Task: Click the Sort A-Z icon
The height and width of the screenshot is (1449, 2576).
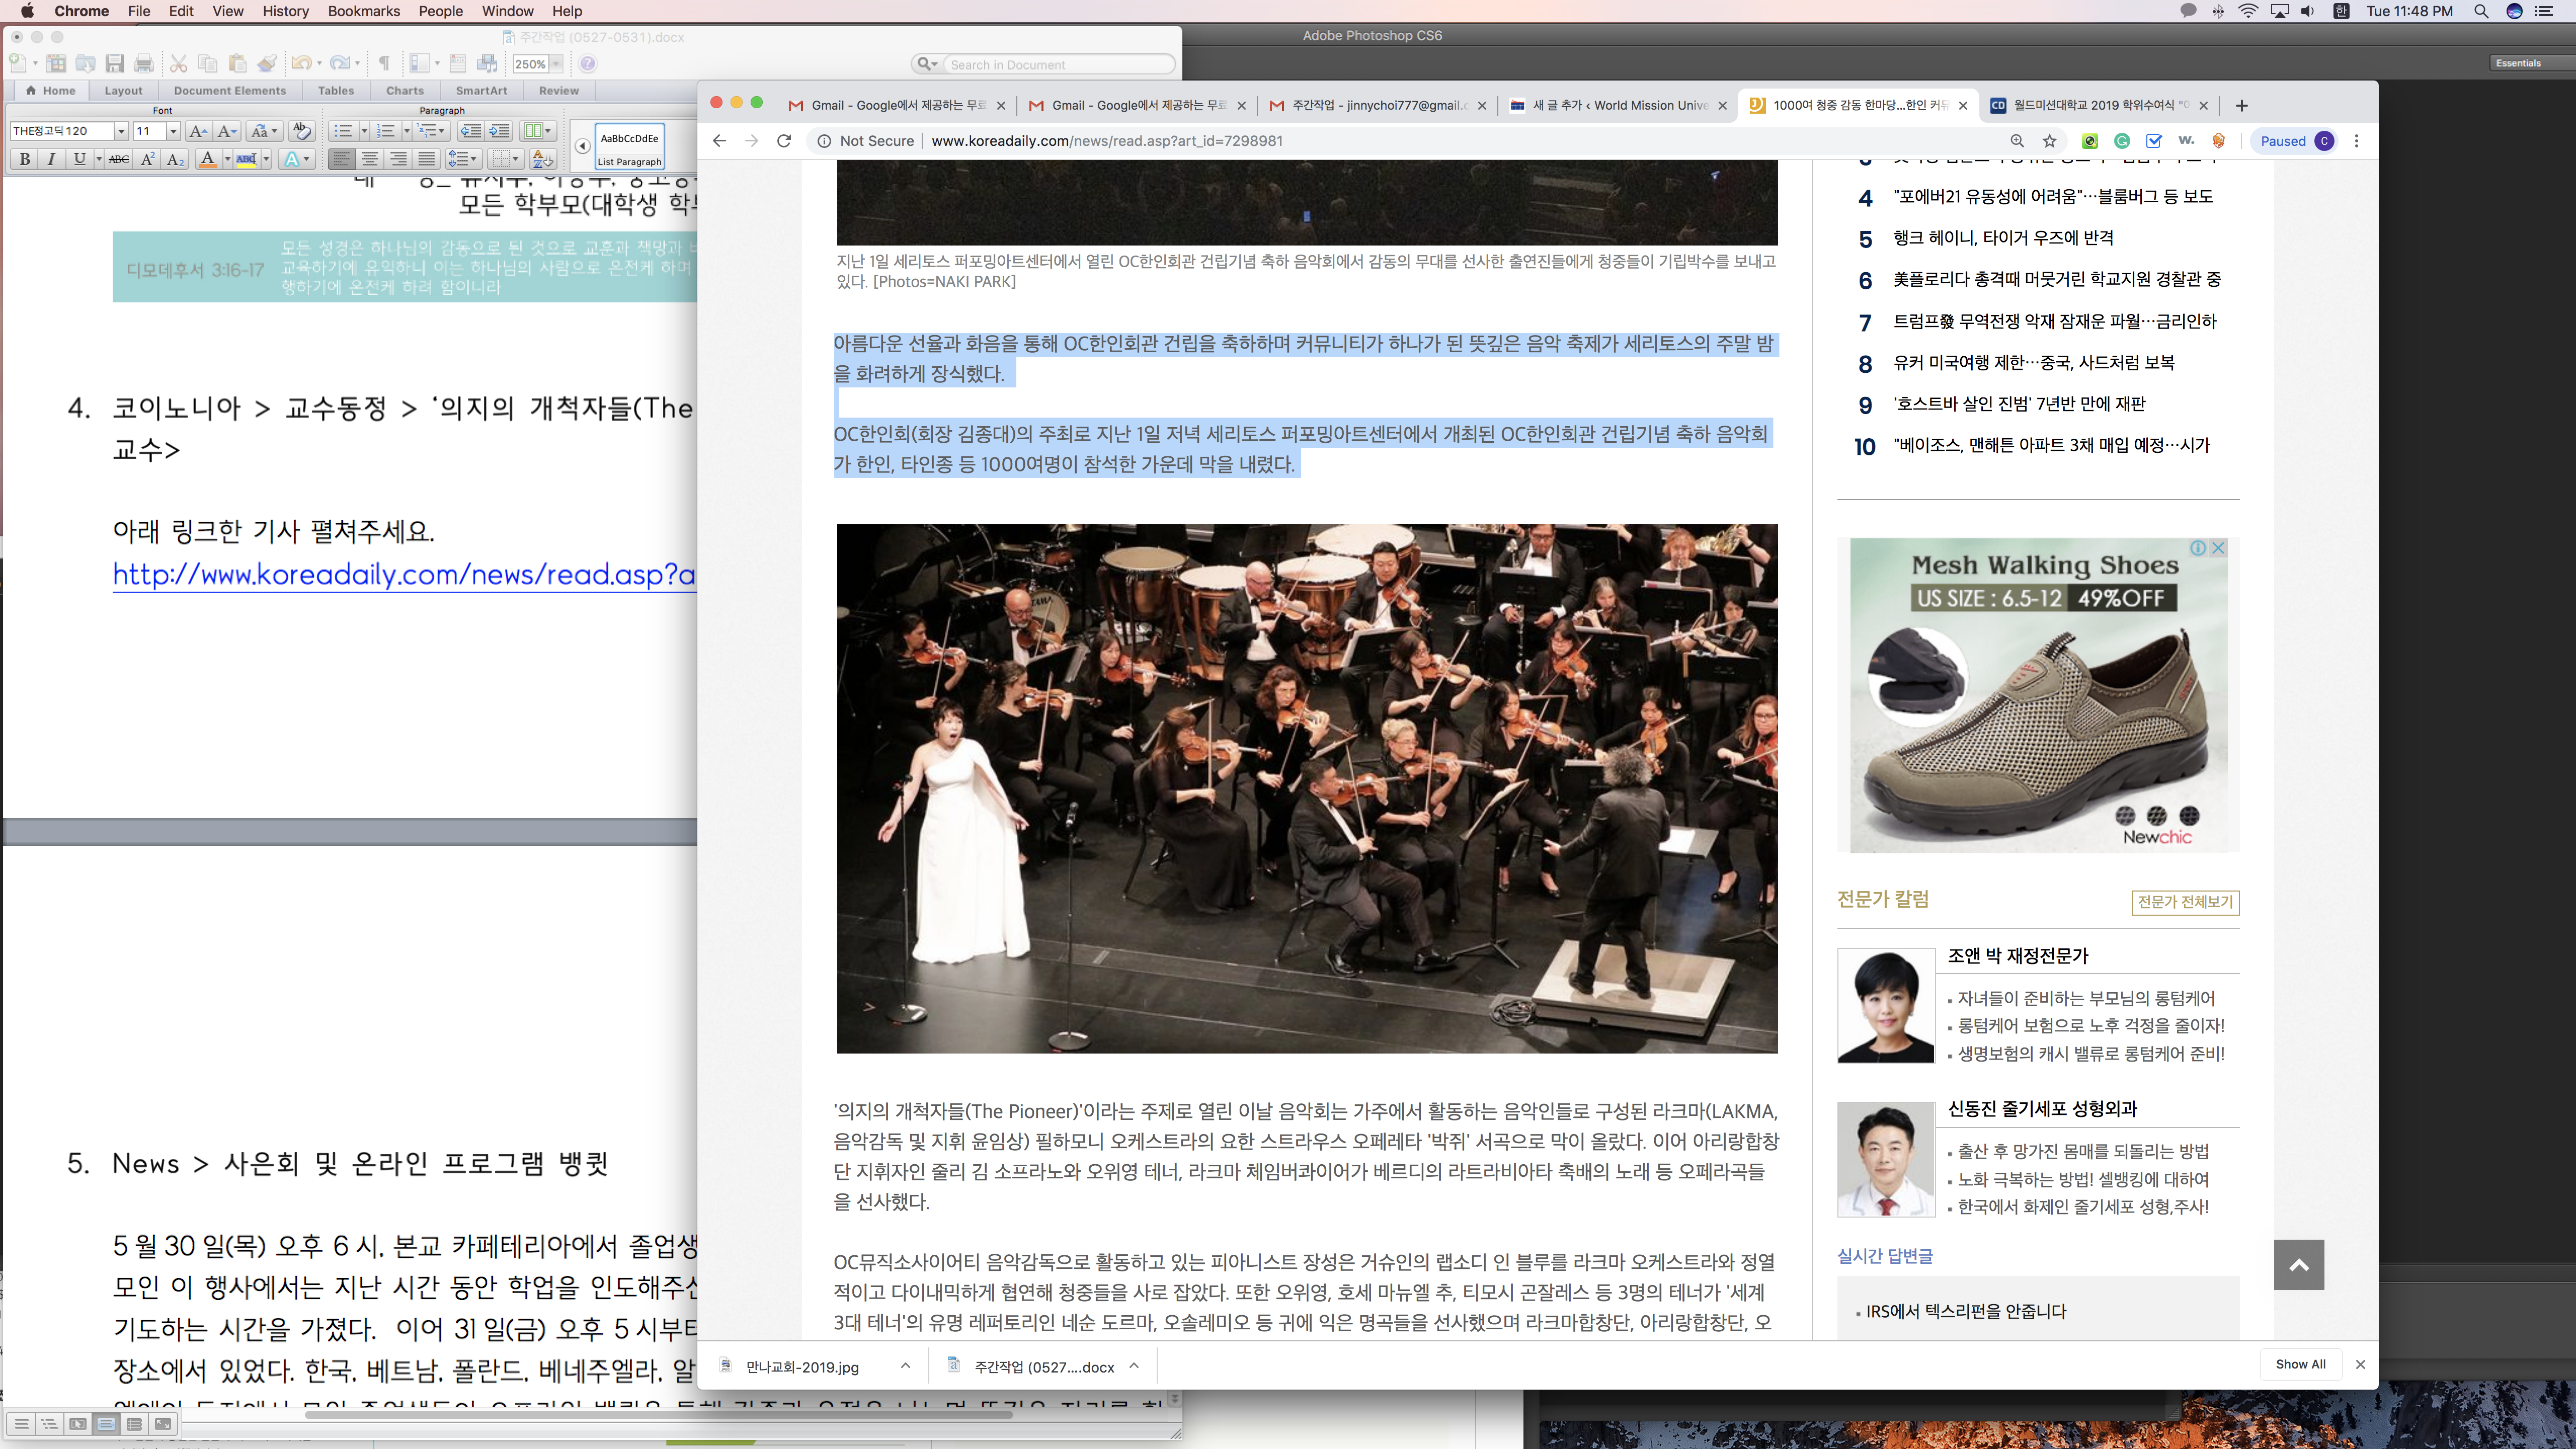Action: (x=542, y=159)
